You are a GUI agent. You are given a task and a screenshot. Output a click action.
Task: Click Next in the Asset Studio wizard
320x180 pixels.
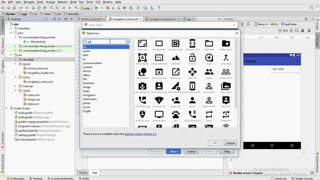[x=173, y=151]
